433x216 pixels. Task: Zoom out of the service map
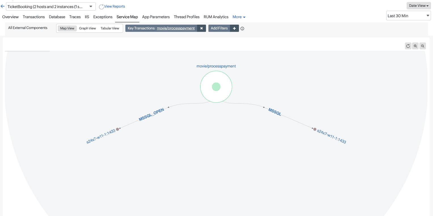(423, 46)
